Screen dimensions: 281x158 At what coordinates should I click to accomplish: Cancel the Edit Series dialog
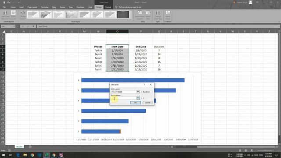coord(148,103)
